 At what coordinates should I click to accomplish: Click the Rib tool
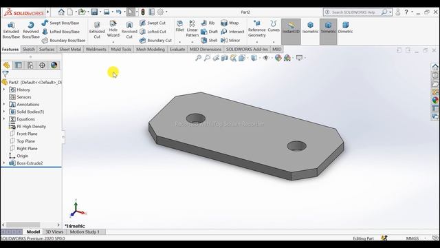click(208, 23)
